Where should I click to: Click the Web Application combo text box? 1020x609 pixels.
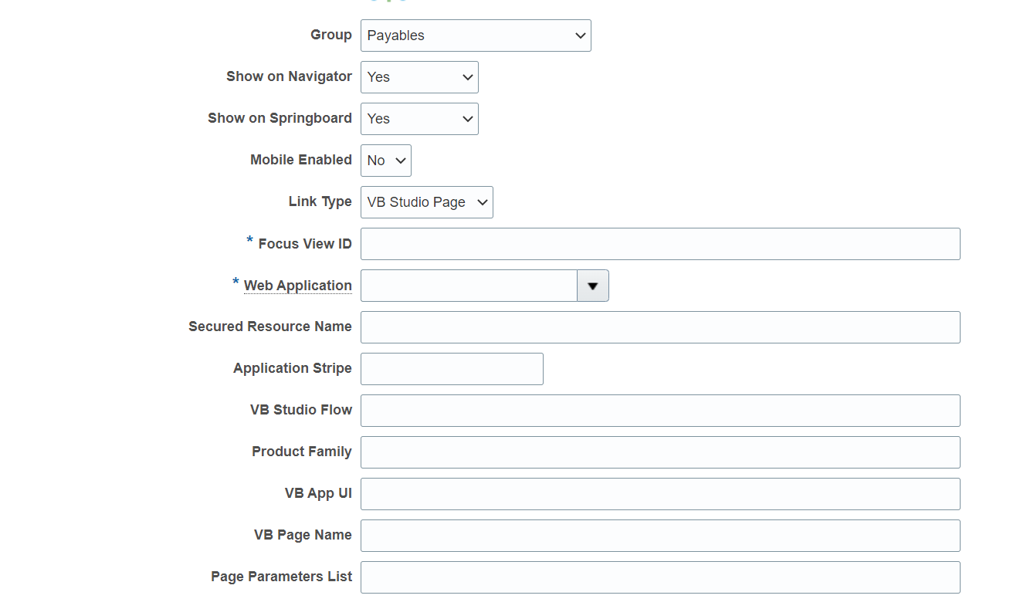click(469, 286)
